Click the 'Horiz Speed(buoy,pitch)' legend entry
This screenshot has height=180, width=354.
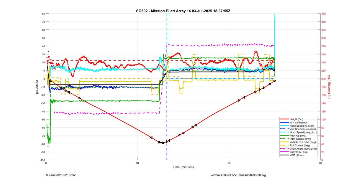click(299, 132)
